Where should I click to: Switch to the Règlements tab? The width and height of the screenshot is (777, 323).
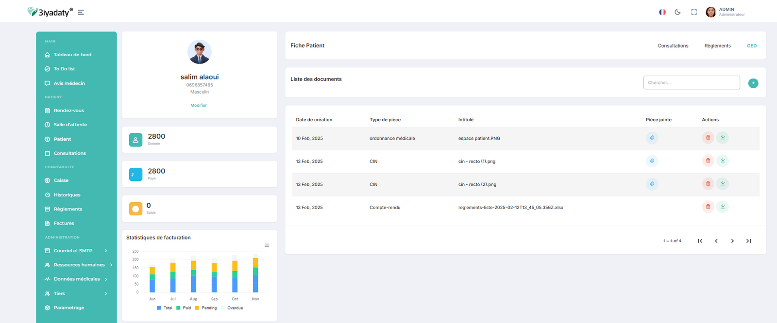(x=717, y=46)
